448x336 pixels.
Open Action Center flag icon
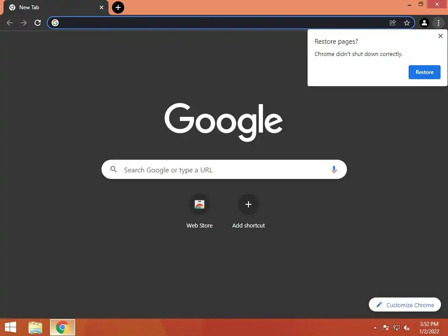coord(385,328)
